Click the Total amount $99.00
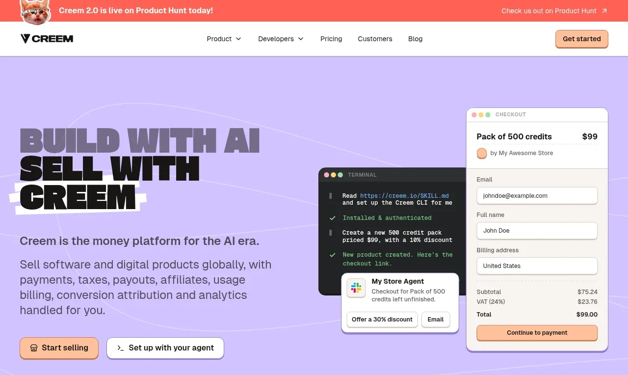The image size is (628, 375). pyautogui.click(x=587, y=315)
